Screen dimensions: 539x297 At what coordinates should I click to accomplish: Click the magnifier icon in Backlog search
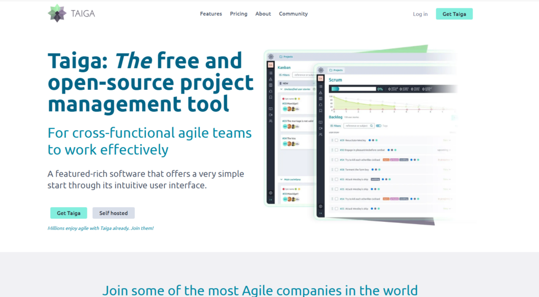pyautogui.click(x=371, y=126)
